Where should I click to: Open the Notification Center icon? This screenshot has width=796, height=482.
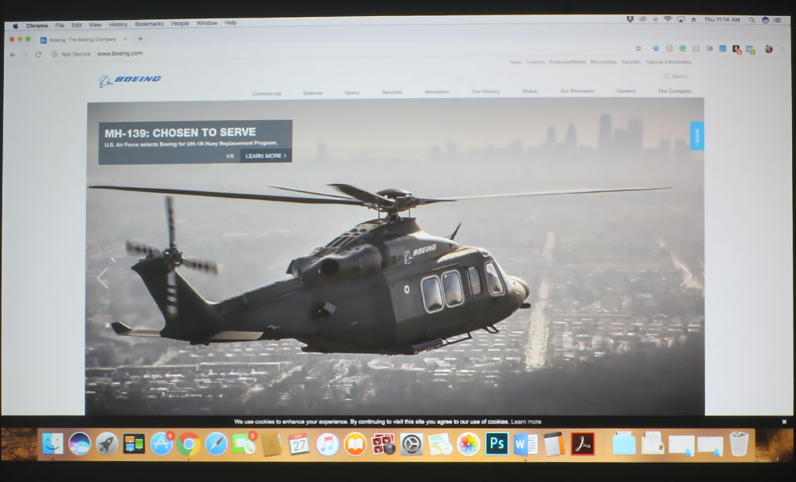(x=778, y=20)
